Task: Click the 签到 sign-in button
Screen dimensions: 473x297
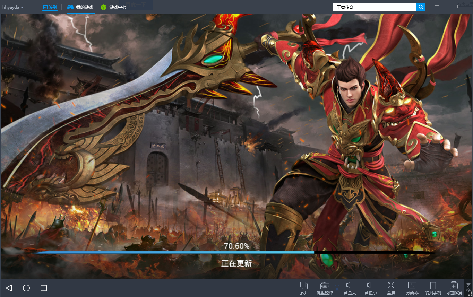Action: 50,7
